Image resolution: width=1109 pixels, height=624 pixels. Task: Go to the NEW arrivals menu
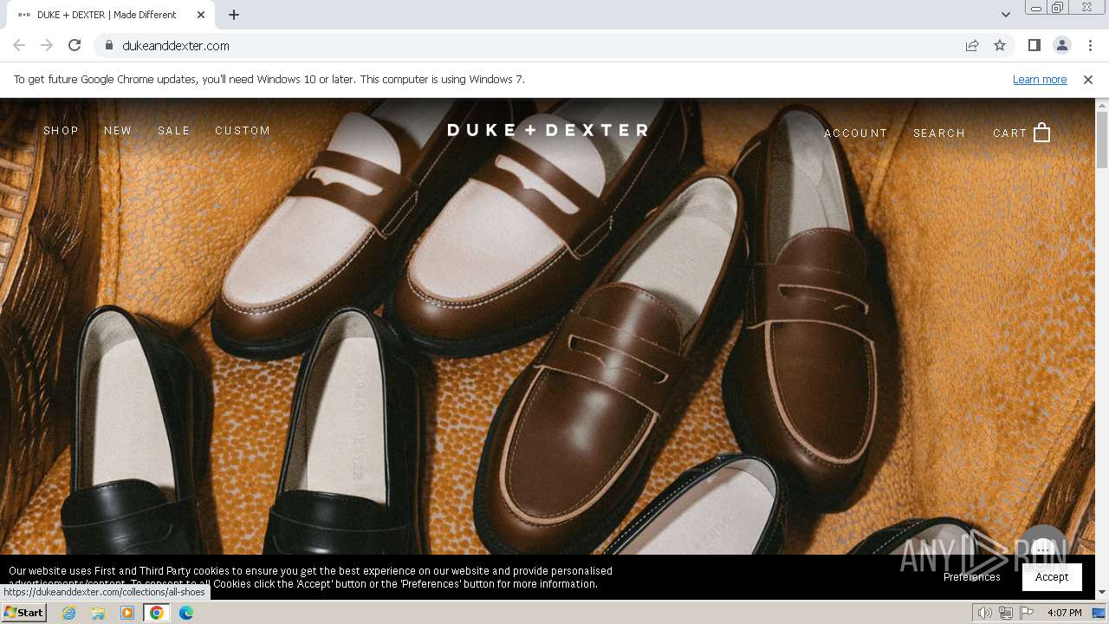point(118,131)
